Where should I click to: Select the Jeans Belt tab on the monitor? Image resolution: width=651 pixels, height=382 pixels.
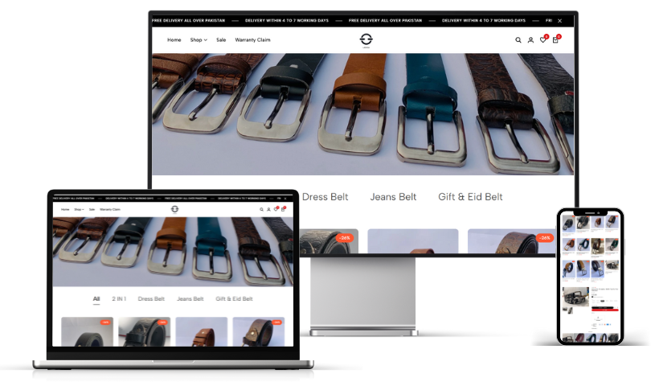click(393, 197)
